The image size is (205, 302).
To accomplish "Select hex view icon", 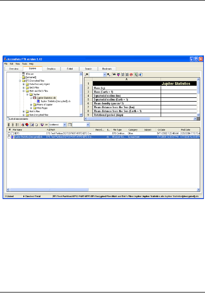I will point(127,75).
